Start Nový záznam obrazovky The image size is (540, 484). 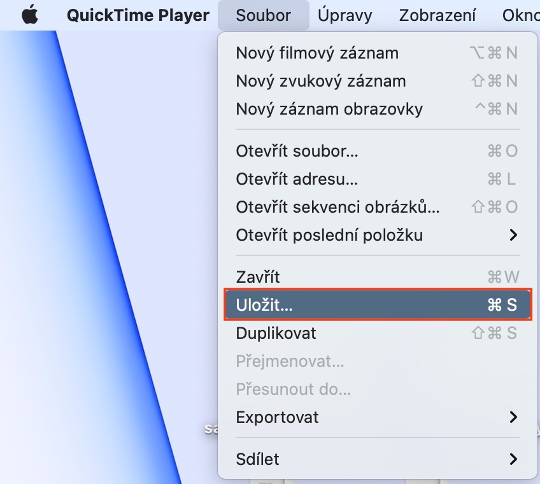point(378,109)
